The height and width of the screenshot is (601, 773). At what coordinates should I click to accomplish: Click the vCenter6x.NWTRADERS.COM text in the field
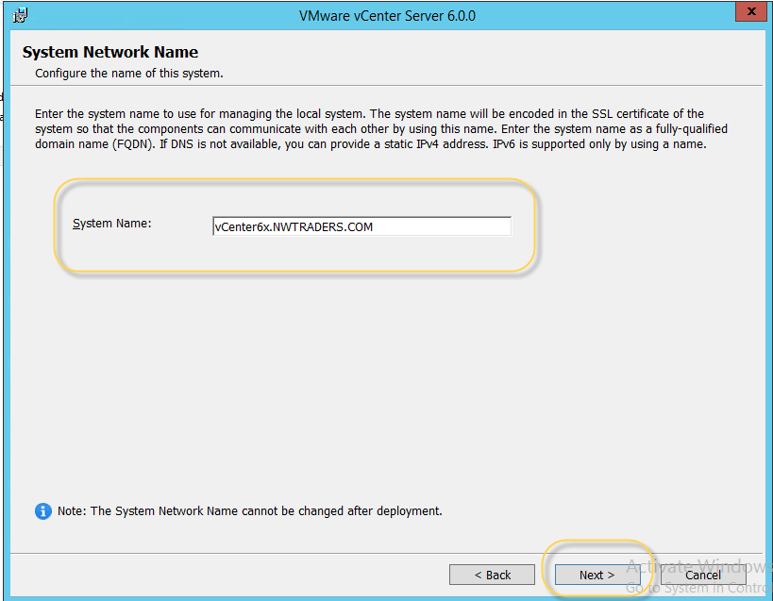tap(294, 226)
